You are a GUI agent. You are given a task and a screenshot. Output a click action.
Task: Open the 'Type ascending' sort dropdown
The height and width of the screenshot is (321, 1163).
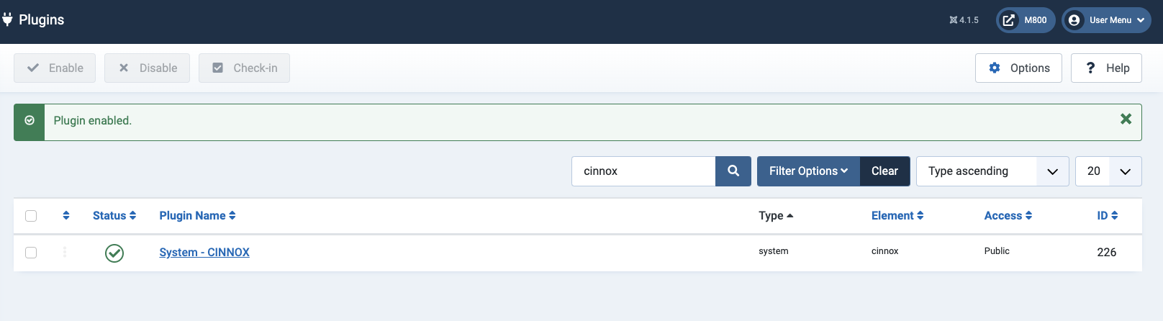(992, 171)
